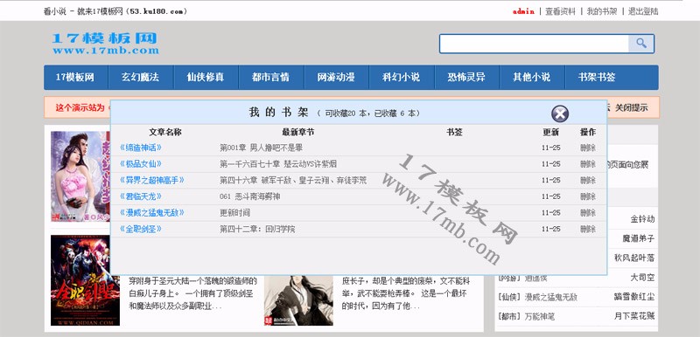
Task: Open the couple cover book thumbnail
Action: click(x=80, y=176)
